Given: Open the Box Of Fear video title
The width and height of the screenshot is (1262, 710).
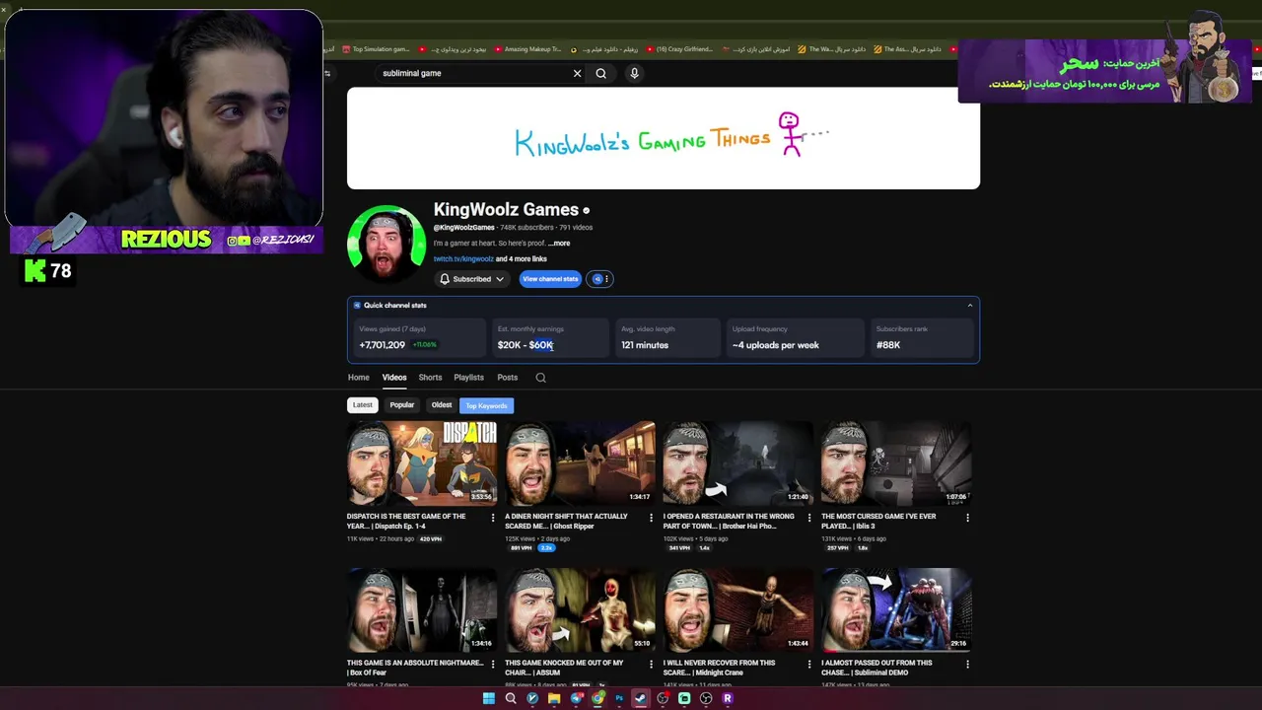Looking at the screenshot, I should pyautogui.click(x=414, y=668).
